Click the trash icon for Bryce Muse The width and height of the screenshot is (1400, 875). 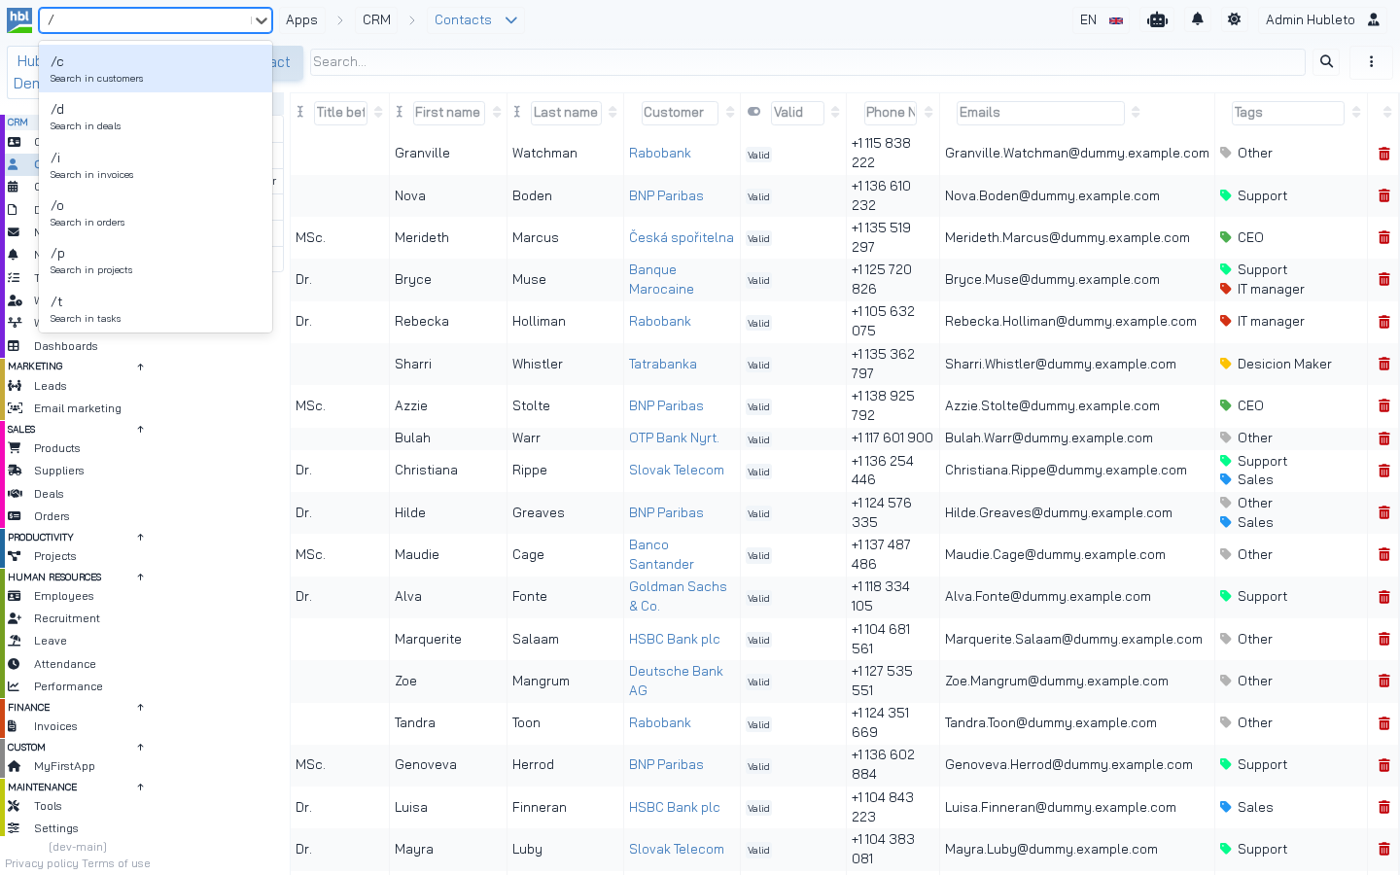(x=1384, y=280)
